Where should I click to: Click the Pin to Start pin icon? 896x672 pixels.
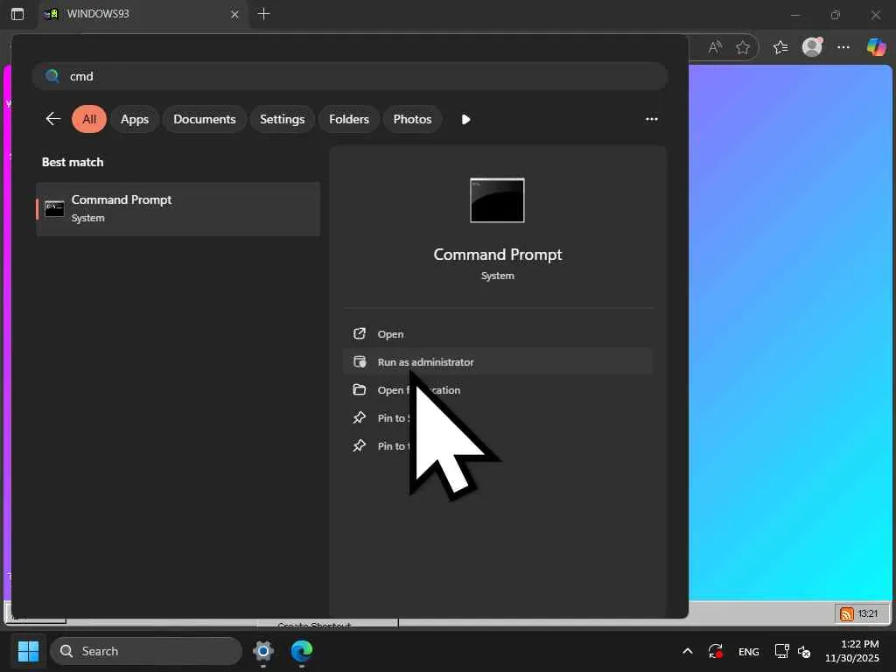pos(360,417)
